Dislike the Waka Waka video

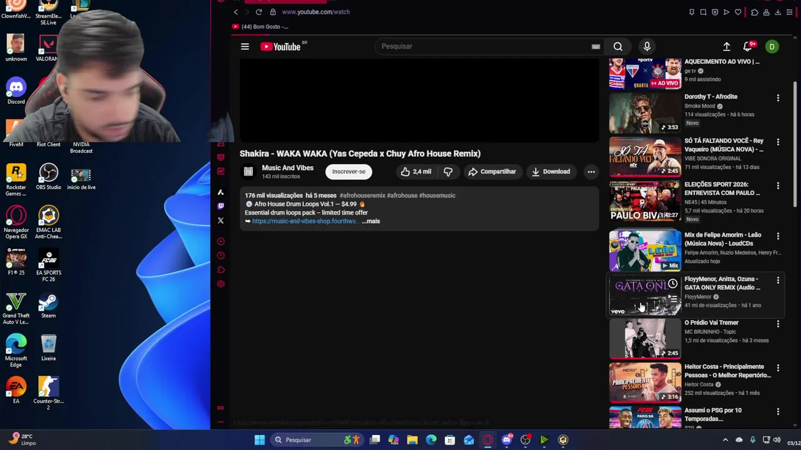point(448,171)
